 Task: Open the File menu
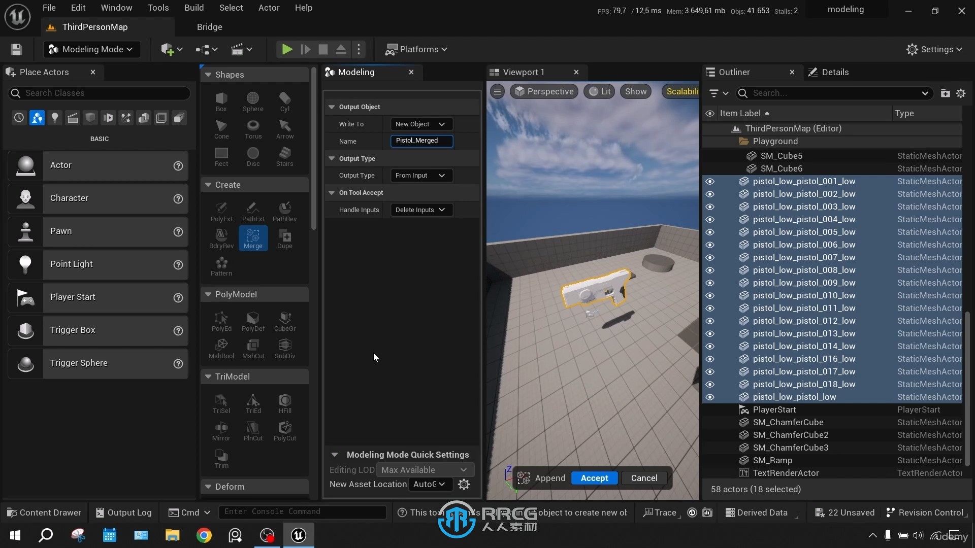[x=49, y=8]
